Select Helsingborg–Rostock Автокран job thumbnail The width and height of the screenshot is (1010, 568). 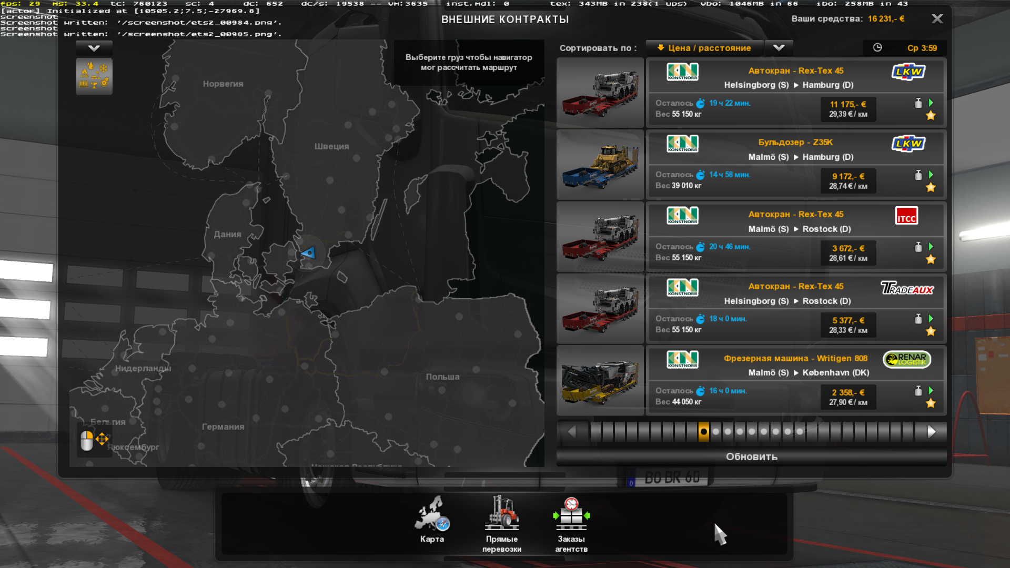[600, 309]
